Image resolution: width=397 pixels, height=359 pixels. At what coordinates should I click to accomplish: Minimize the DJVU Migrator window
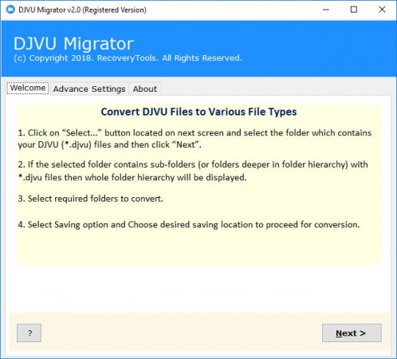[x=326, y=10]
